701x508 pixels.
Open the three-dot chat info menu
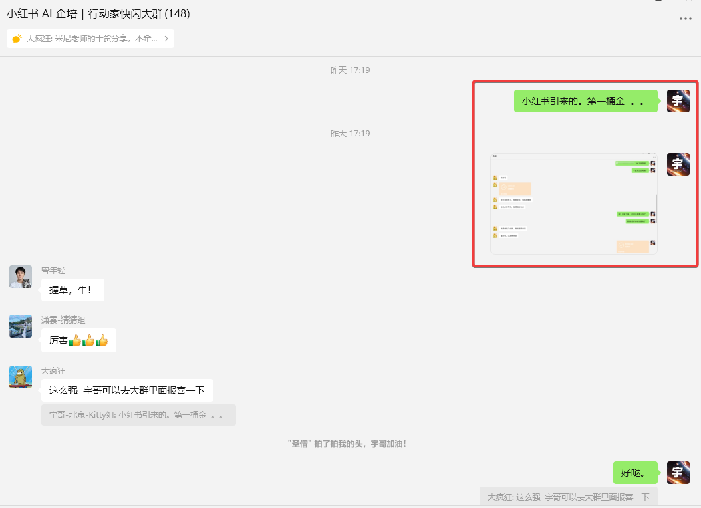tap(685, 19)
